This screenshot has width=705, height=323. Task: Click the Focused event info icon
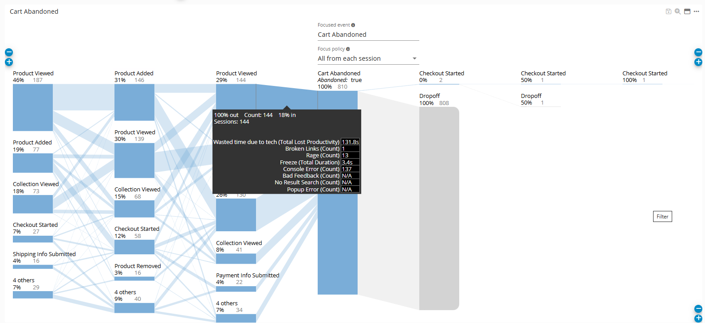click(x=353, y=25)
